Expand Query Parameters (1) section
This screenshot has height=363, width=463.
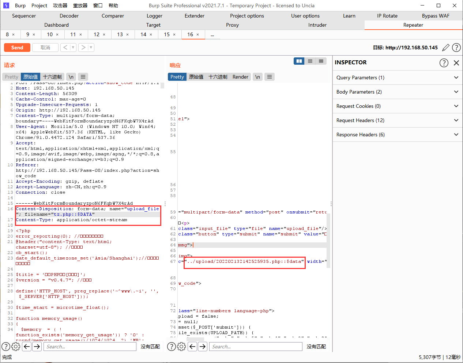coord(398,77)
